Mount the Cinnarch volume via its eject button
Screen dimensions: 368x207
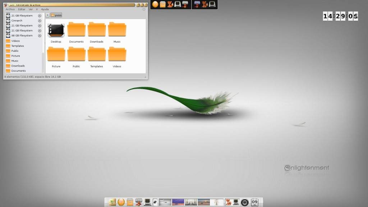[x=40, y=21]
